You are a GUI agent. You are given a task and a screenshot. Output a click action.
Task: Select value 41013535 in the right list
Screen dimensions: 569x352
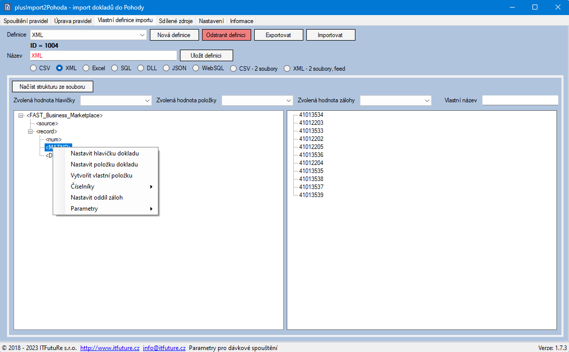click(x=311, y=171)
